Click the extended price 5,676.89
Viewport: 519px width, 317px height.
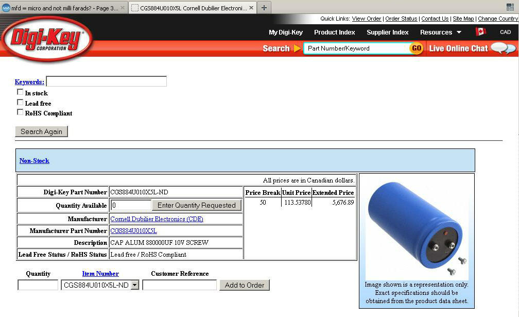(343, 202)
